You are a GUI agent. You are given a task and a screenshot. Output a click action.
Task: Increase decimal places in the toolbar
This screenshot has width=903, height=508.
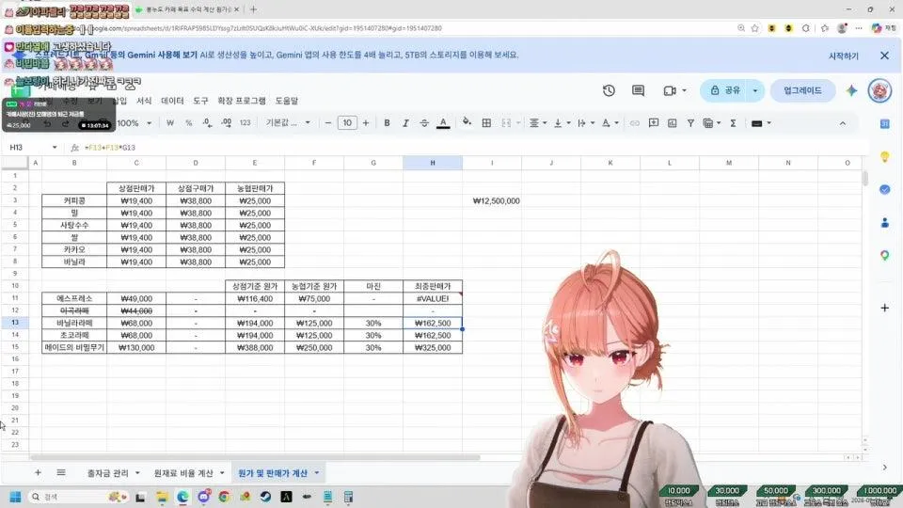227,123
